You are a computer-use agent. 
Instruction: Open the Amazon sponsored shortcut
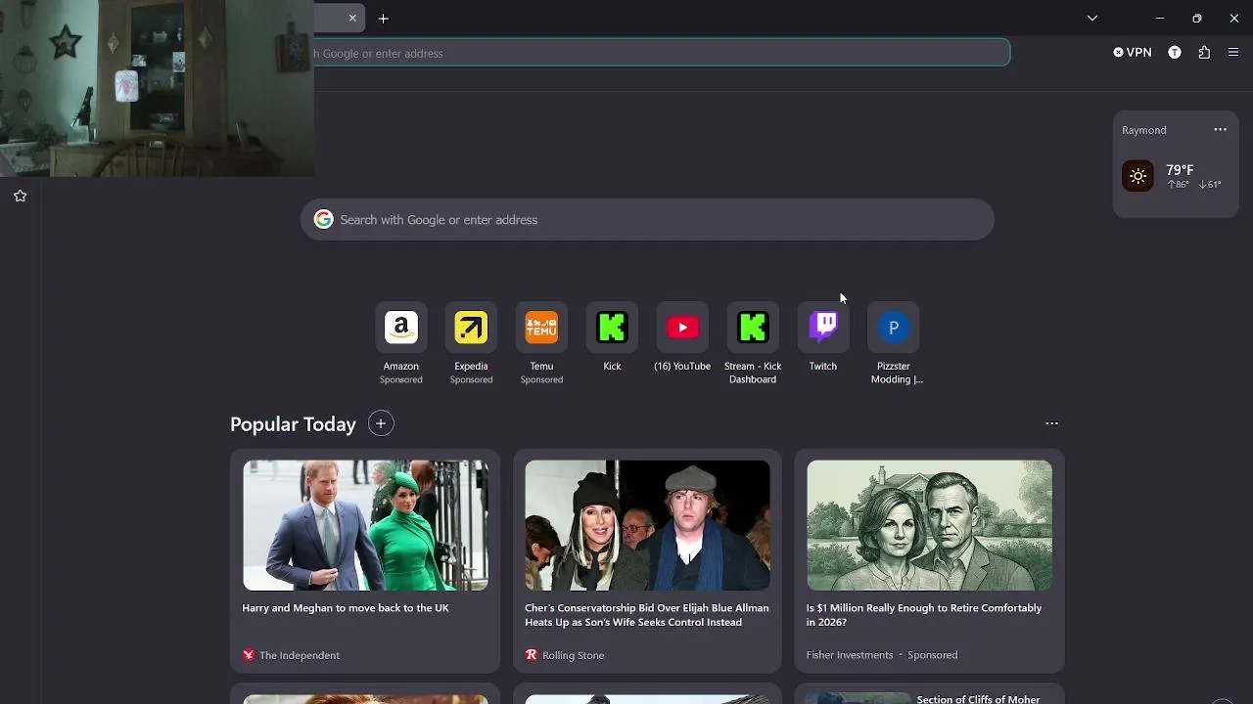(x=401, y=328)
